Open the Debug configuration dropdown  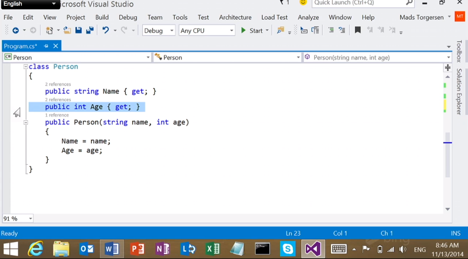(159, 31)
